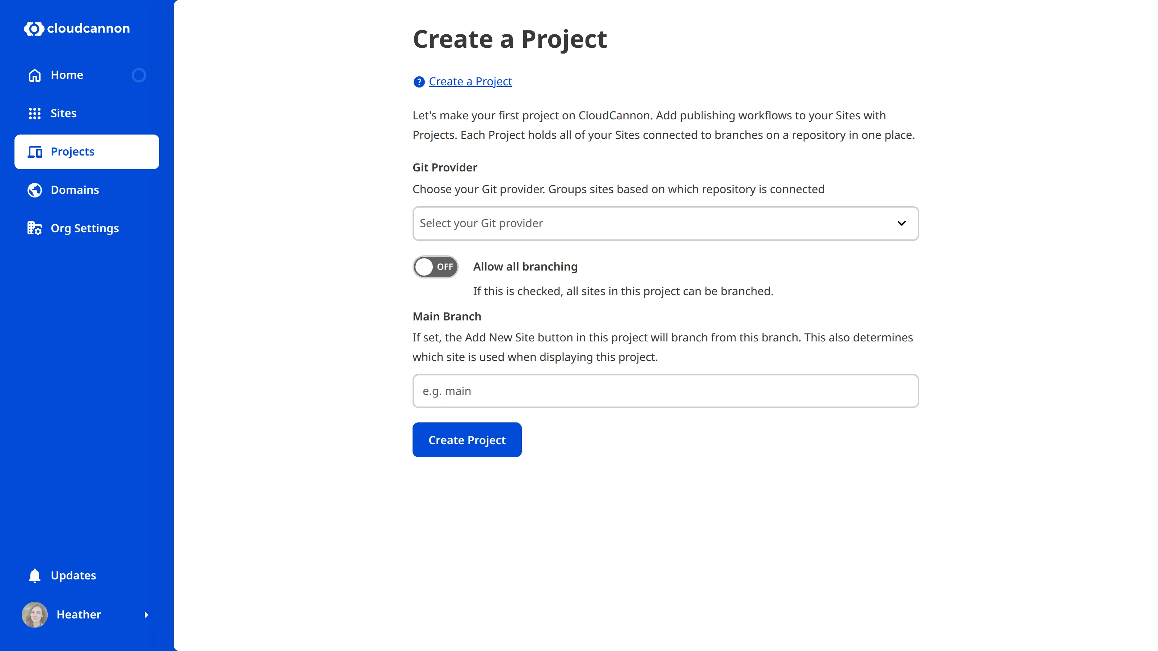Image resolution: width=1158 pixels, height=651 pixels.
Task: Switch to the Domains section
Action: click(x=75, y=190)
